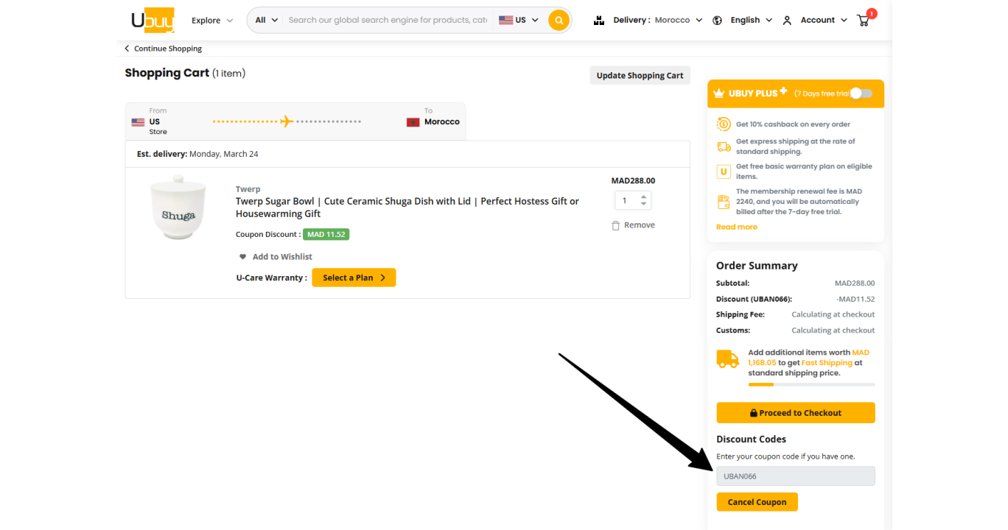Click the green MAD 11.52 discount badge
Image resolution: width=1008 pixels, height=530 pixels.
326,235
